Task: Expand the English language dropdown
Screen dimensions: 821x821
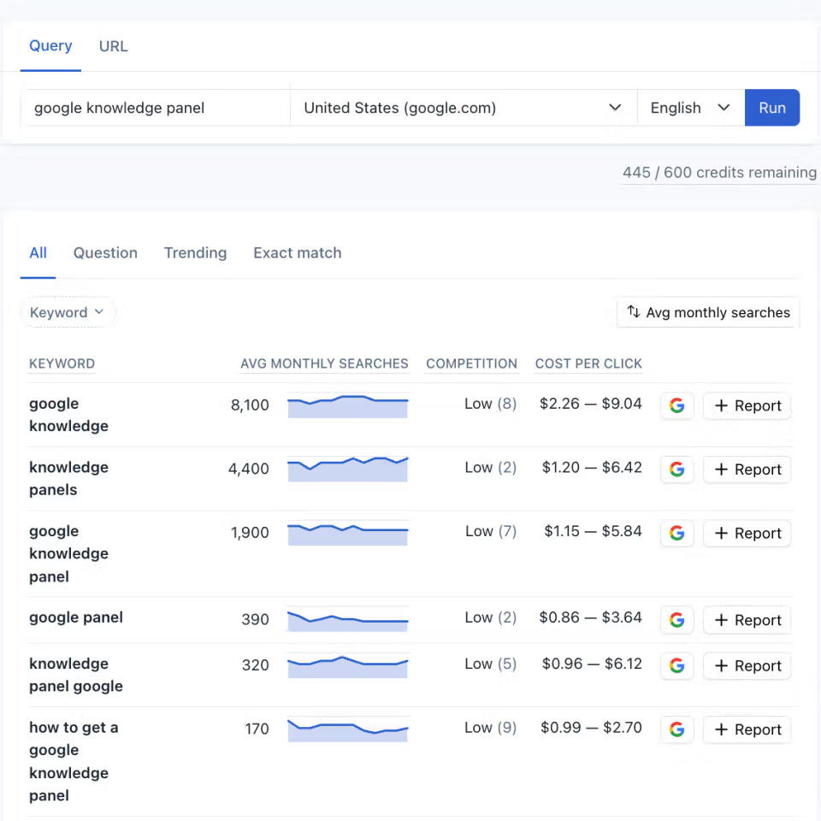Action: (x=690, y=108)
